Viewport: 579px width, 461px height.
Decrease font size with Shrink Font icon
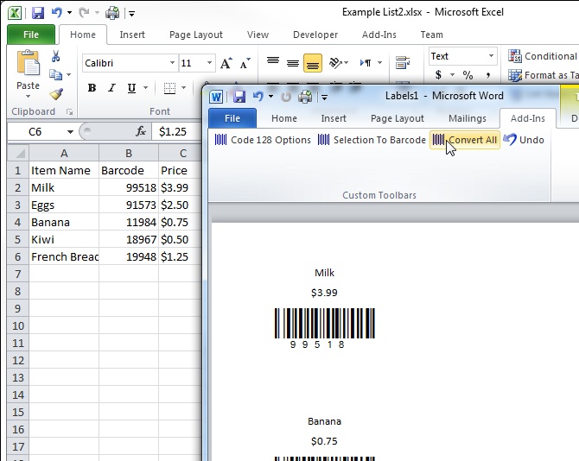(245, 63)
